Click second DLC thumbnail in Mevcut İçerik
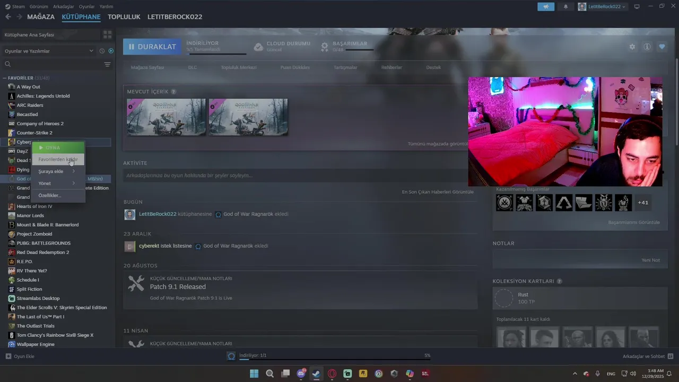The height and width of the screenshot is (382, 679). coord(248,117)
